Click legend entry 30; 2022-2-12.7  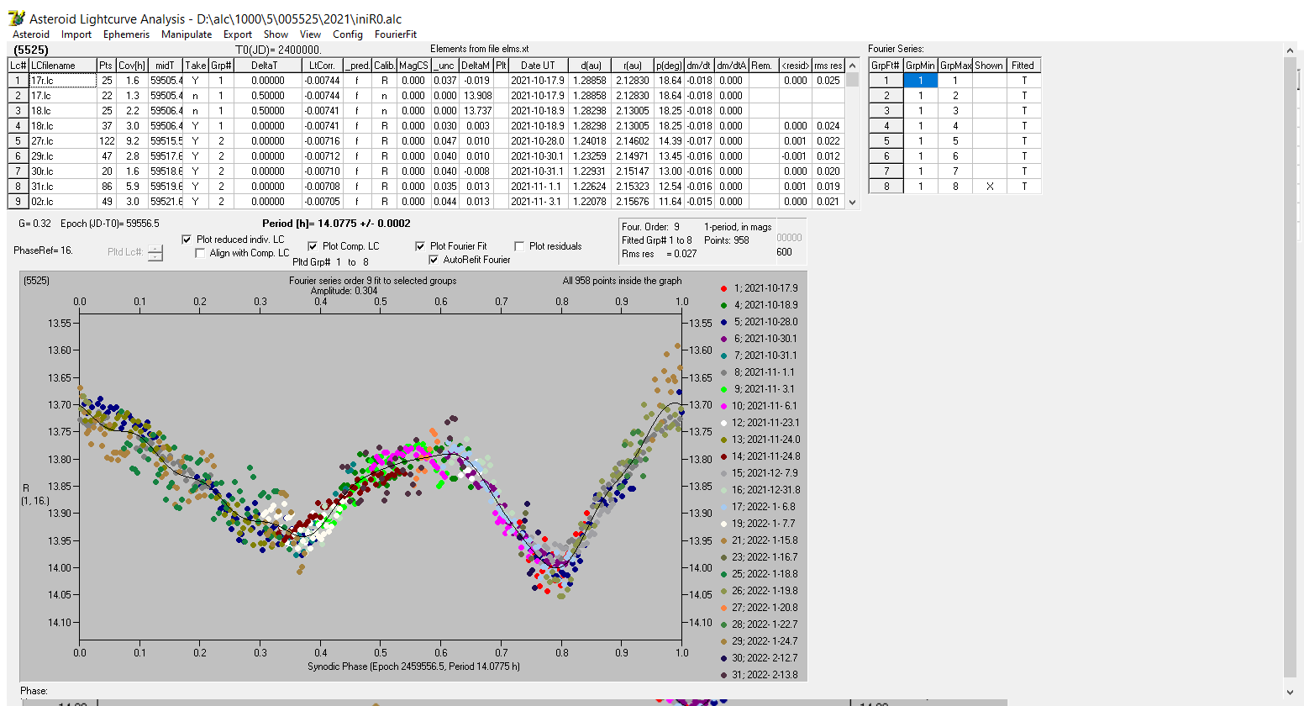click(x=765, y=658)
